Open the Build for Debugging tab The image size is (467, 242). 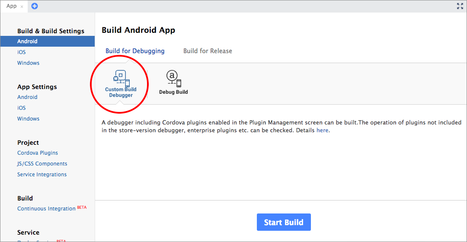coord(135,51)
